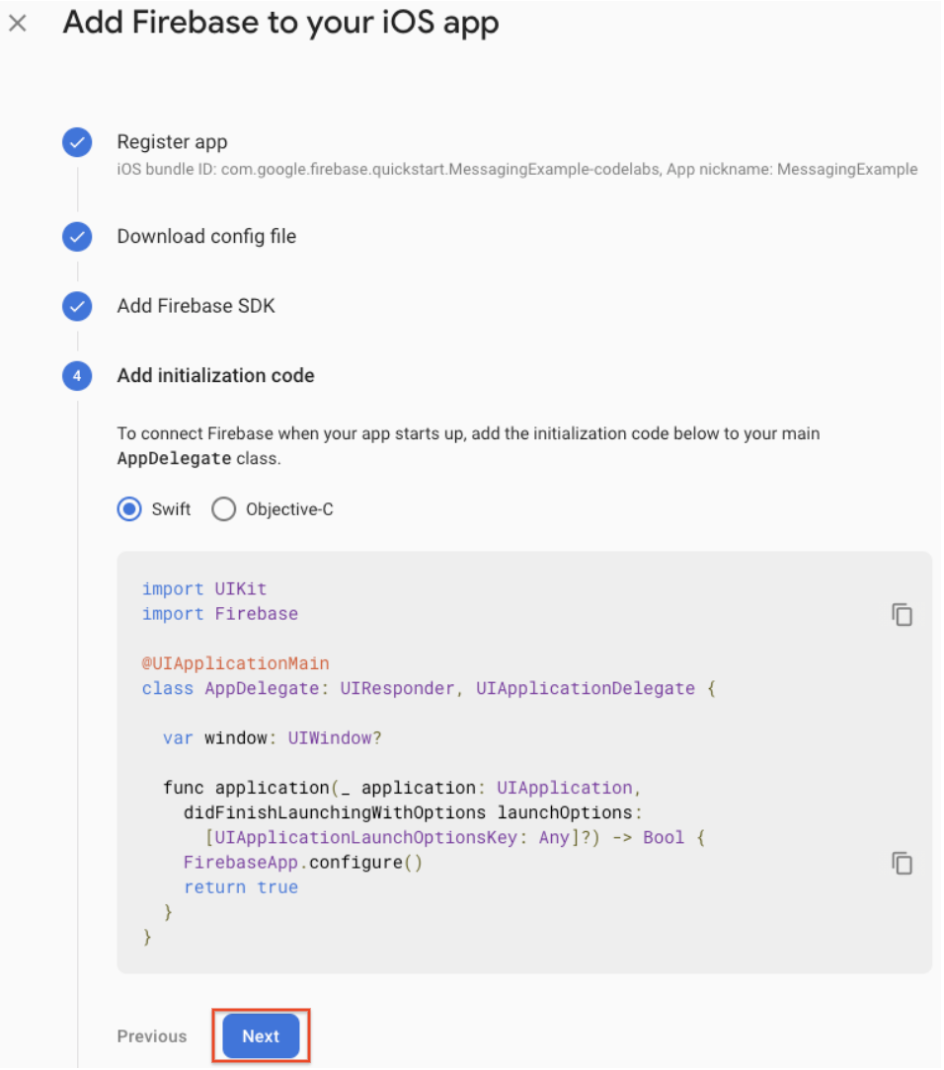Click the Add Firebase to your iOS app title
This screenshot has width=944, height=1070.
click(280, 23)
